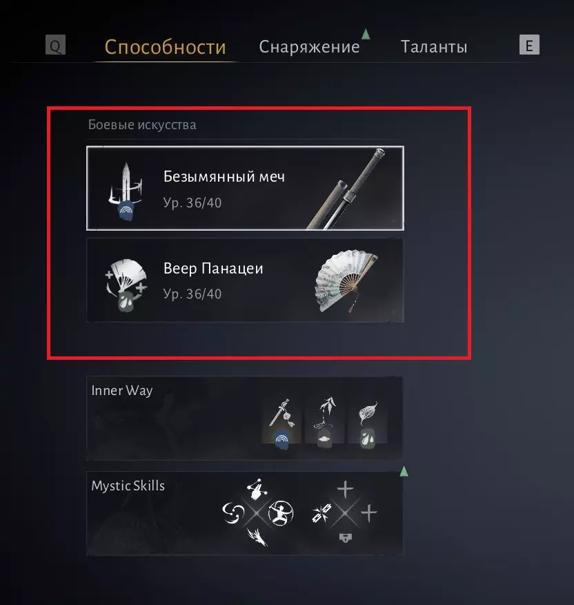The height and width of the screenshot is (605, 574).
Task: Click the swirl mystic skill icon
Action: [x=233, y=512]
